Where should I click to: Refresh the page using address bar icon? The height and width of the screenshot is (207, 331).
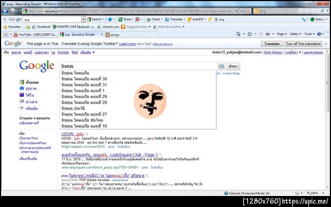click(x=242, y=11)
